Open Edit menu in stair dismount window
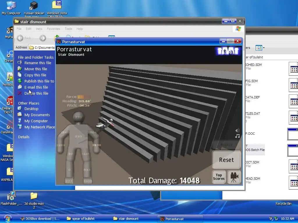298x223 pixels. tap(29, 29)
